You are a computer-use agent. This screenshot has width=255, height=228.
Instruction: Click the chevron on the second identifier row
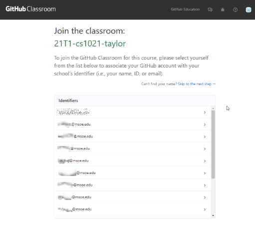[x=205, y=124]
